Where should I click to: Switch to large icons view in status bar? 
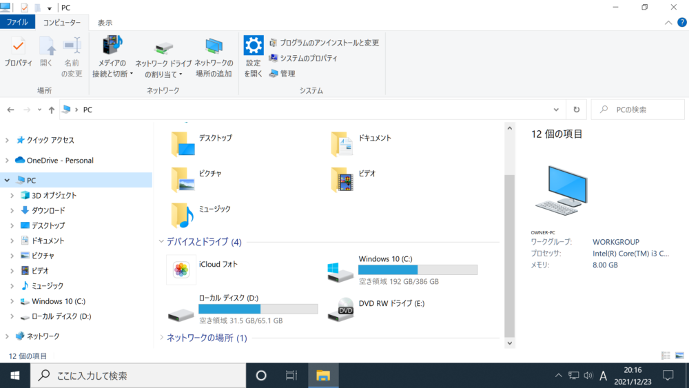(679, 356)
